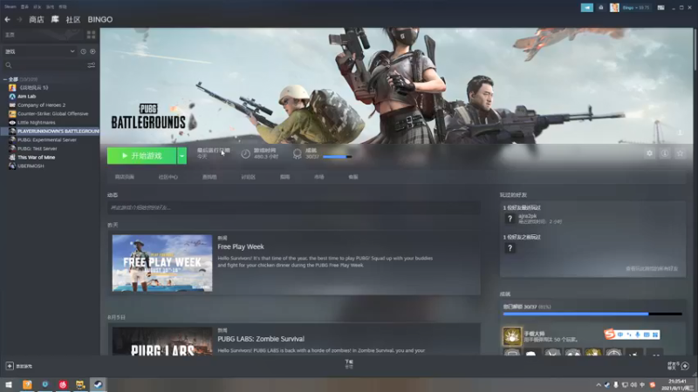This screenshot has height=392, width=698.
Task: Click the microphone tray icon
Action: [616, 385]
